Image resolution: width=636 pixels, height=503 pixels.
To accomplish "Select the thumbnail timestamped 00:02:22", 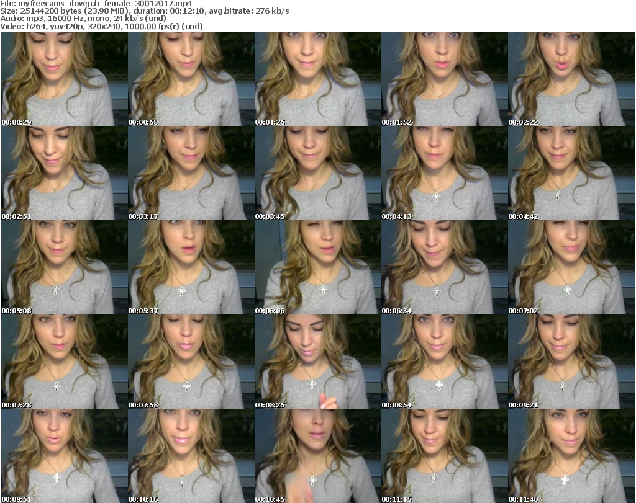I will coord(571,79).
